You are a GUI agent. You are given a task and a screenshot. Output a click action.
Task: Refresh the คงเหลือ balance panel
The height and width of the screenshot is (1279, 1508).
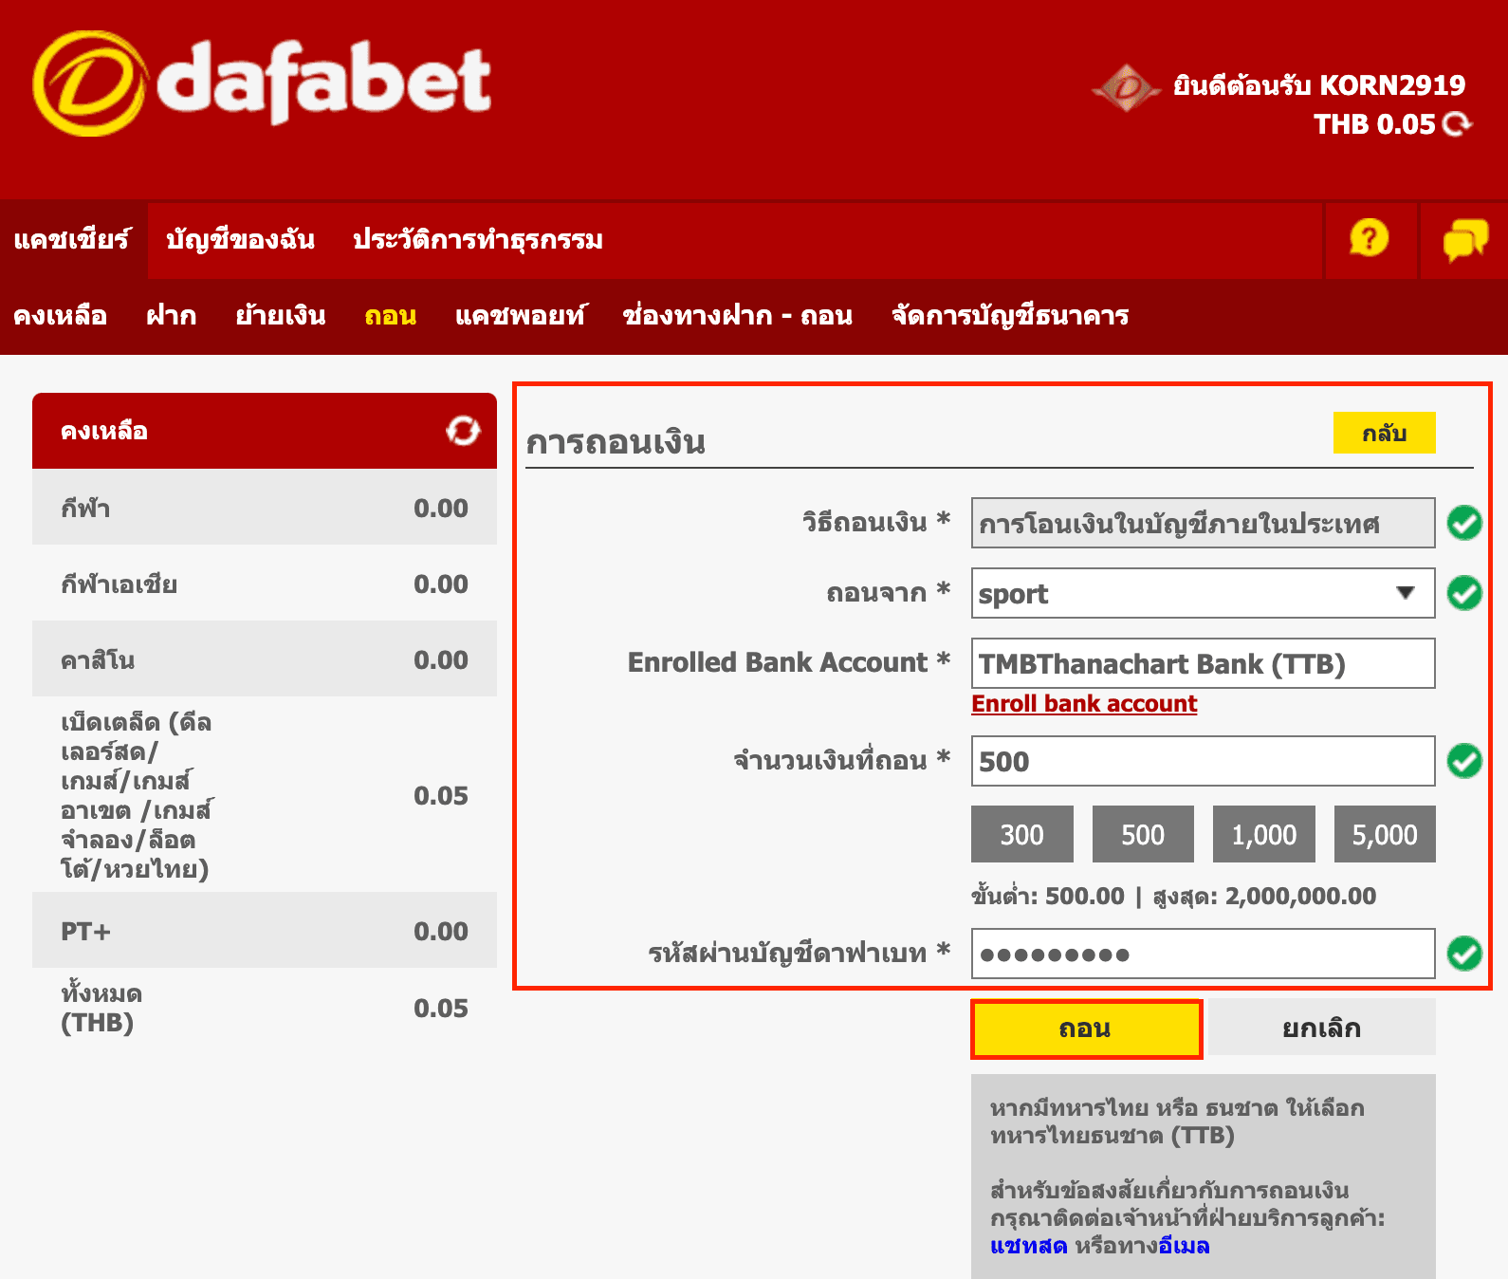[463, 431]
